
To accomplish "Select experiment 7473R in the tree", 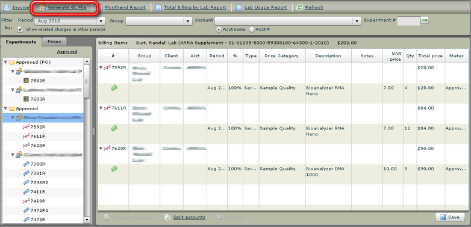I will coord(38,220).
